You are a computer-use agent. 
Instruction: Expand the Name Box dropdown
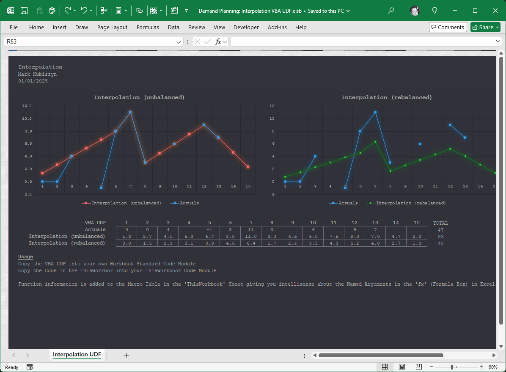[179, 42]
